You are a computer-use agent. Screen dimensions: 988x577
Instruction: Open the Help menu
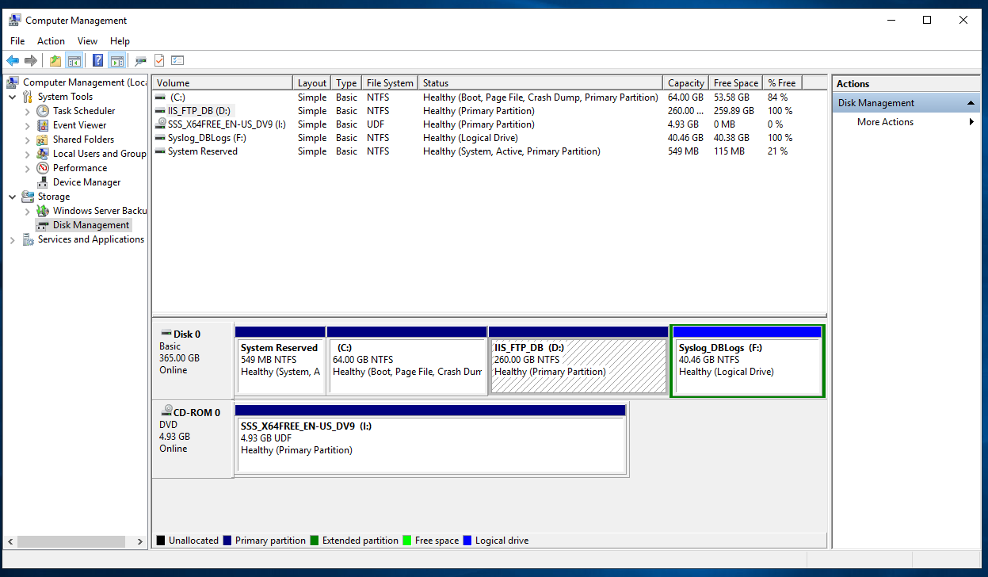[x=120, y=41]
